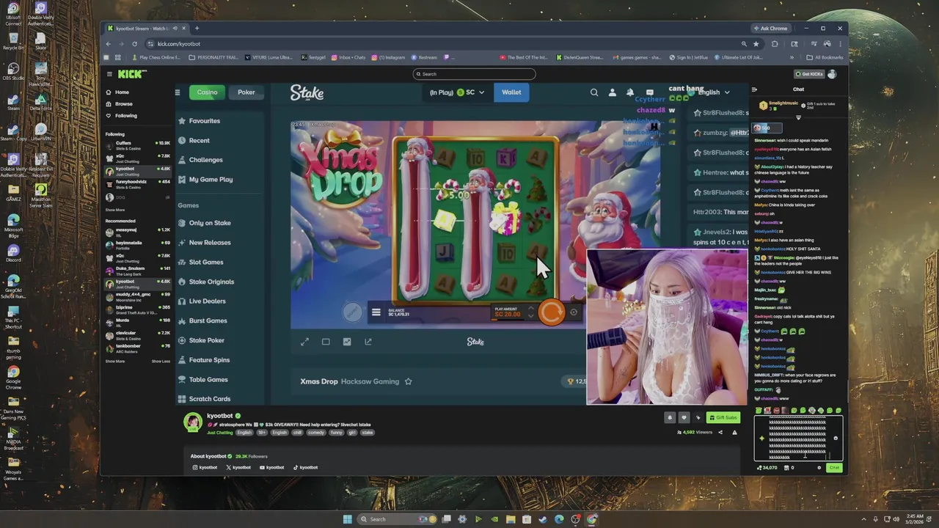The width and height of the screenshot is (939, 528).
Task: Open kyootbot Instagram link
Action: pyautogui.click(x=205, y=468)
